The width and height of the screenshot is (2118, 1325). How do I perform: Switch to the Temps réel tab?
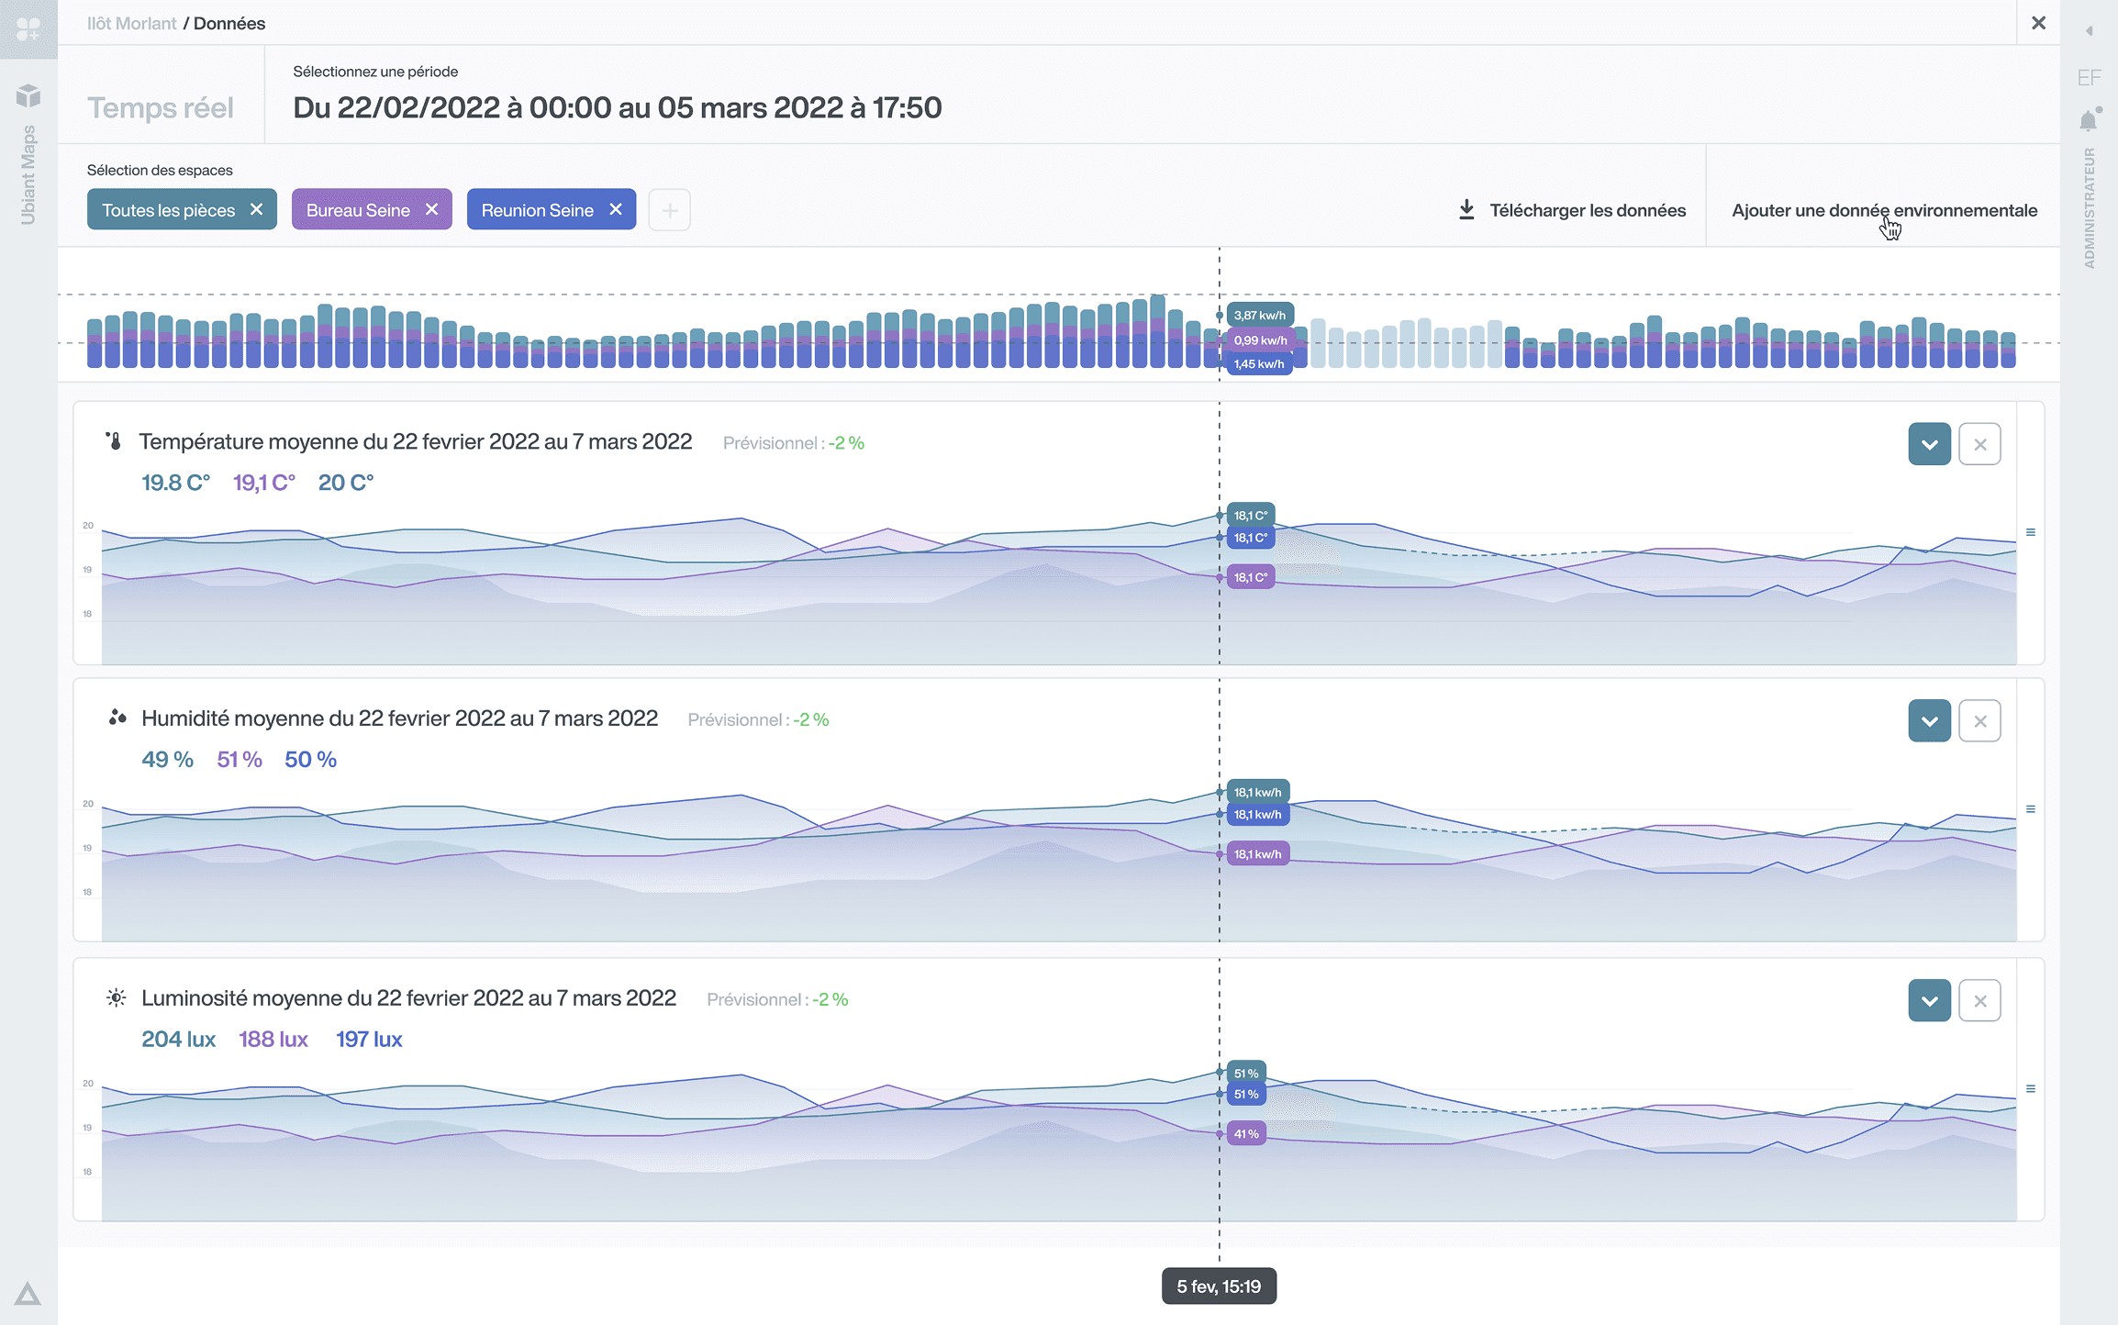point(161,107)
